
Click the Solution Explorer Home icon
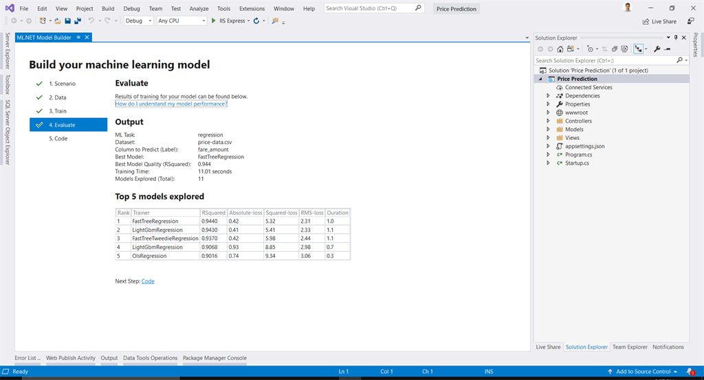pyautogui.click(x=560, y=49)
